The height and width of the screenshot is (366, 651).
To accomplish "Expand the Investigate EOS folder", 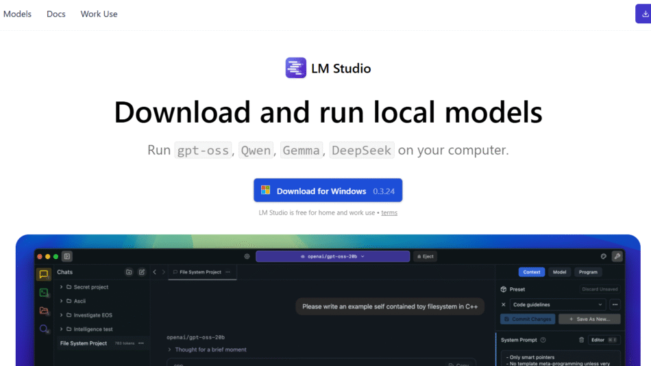I will (61, 315).
